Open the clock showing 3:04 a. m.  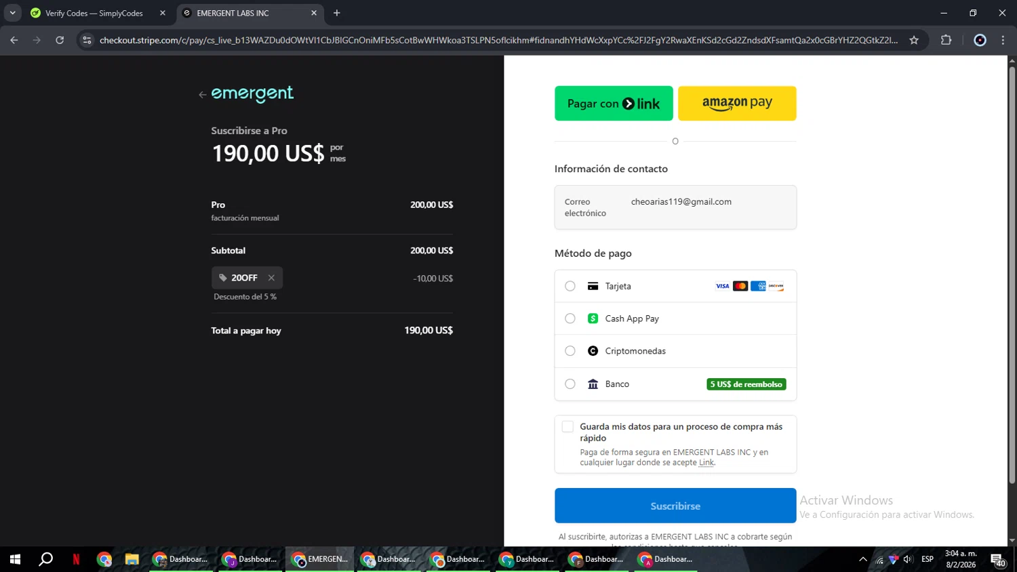coord(961,559)
